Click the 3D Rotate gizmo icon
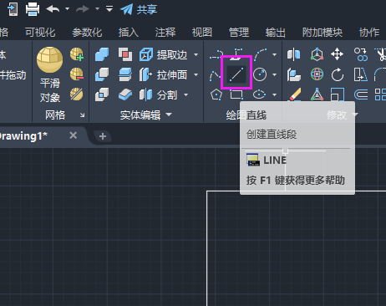Viewport: 386px width, 306px height. (x=317, y=74)
